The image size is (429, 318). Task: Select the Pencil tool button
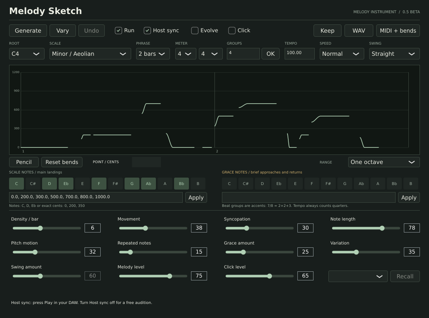click(x=24, y=162)
